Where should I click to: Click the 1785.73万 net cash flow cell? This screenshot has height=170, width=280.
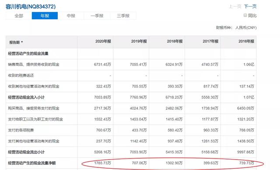point(102,163)
